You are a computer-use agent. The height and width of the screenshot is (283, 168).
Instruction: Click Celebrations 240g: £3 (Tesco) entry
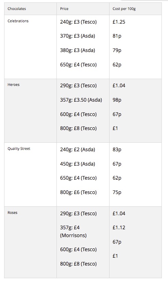(78, 22)
